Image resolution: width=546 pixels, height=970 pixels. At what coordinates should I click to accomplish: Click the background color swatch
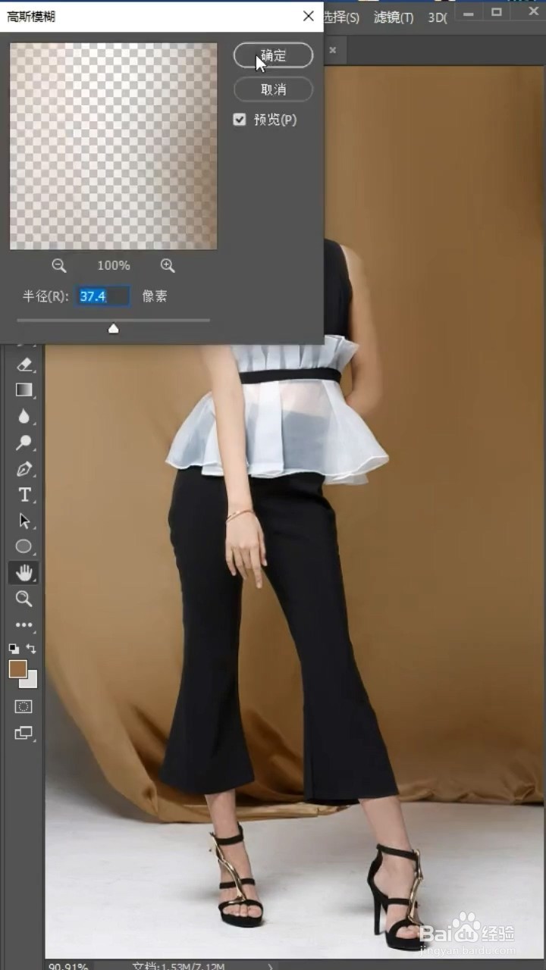click(31, 681)
